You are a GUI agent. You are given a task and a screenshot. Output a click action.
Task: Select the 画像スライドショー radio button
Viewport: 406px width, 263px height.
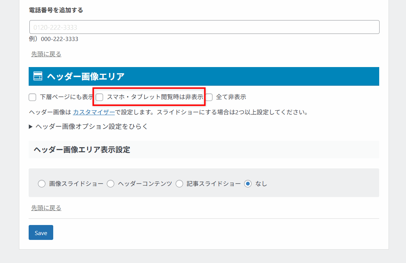tap(42, 184)
